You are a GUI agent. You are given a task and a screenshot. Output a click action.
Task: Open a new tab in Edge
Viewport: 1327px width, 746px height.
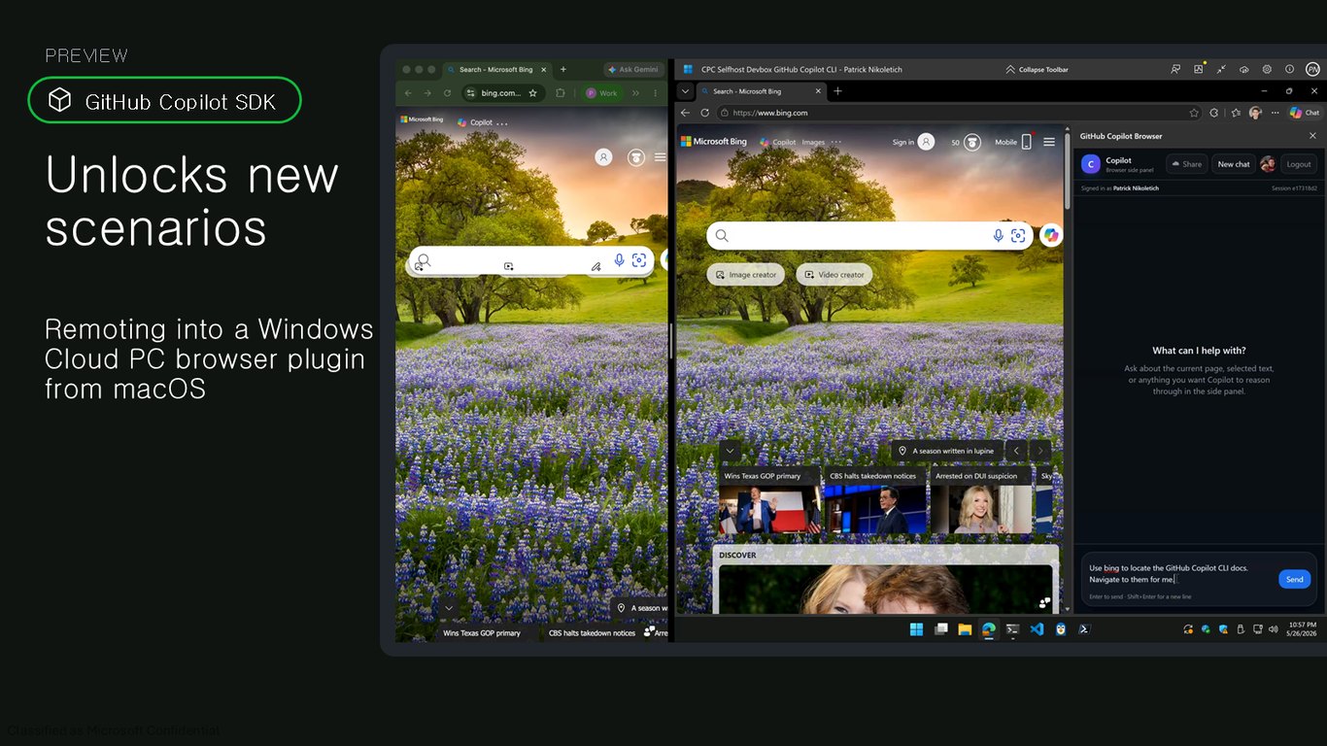click(x=837, y=91)
